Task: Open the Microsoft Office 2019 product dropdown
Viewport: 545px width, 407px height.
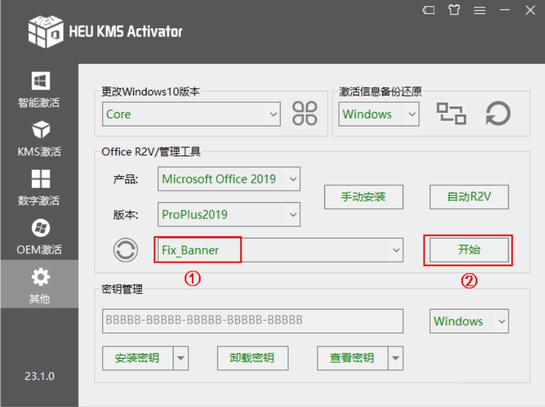Action: point(229,179)
